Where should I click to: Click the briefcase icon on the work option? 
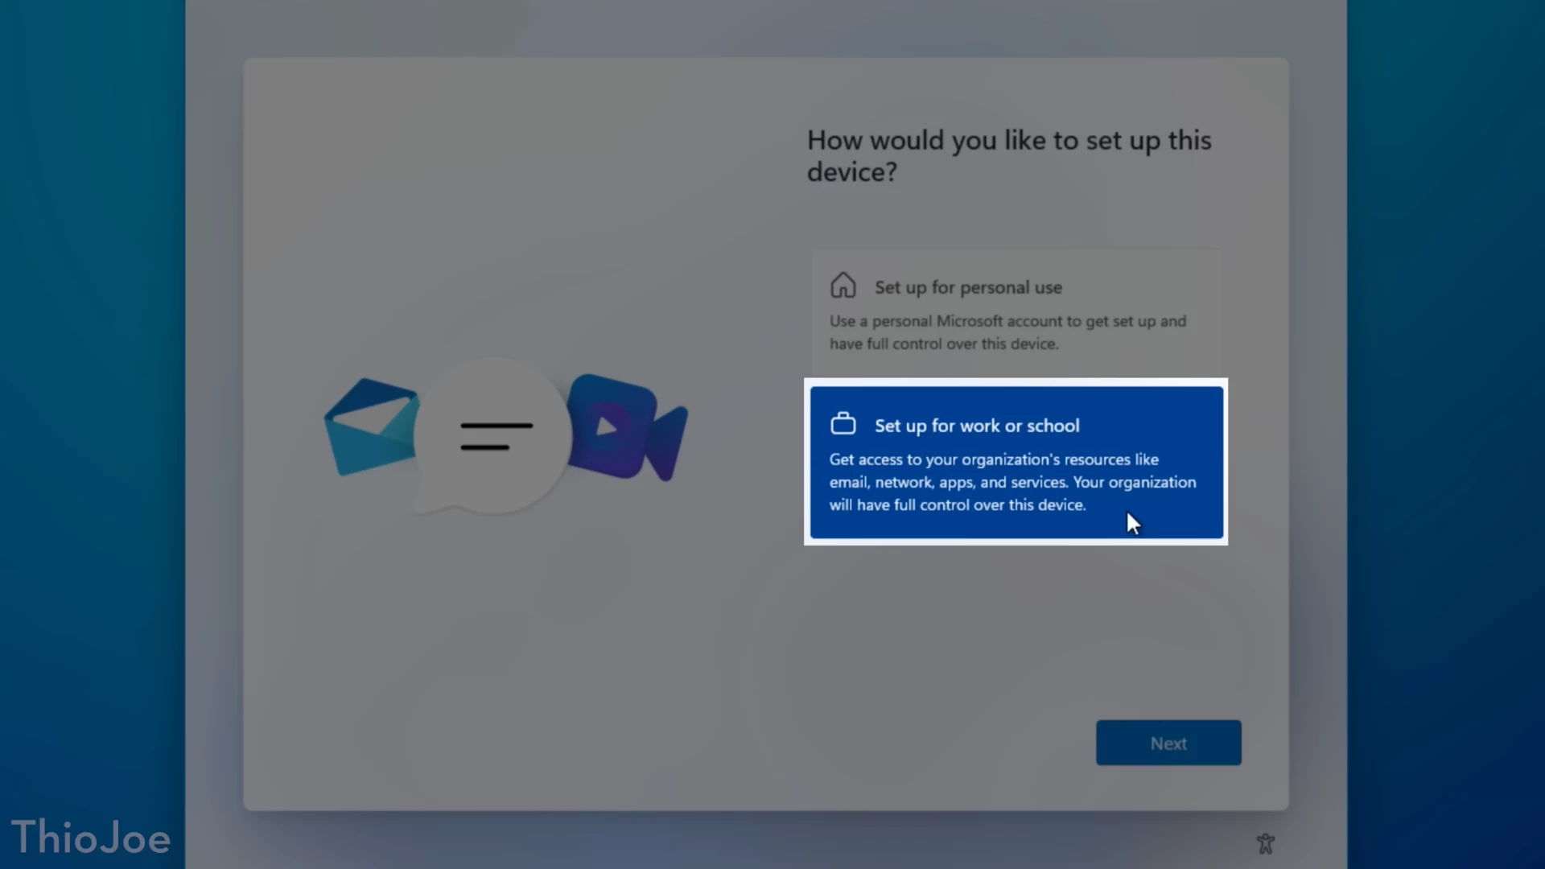(844, 422)
